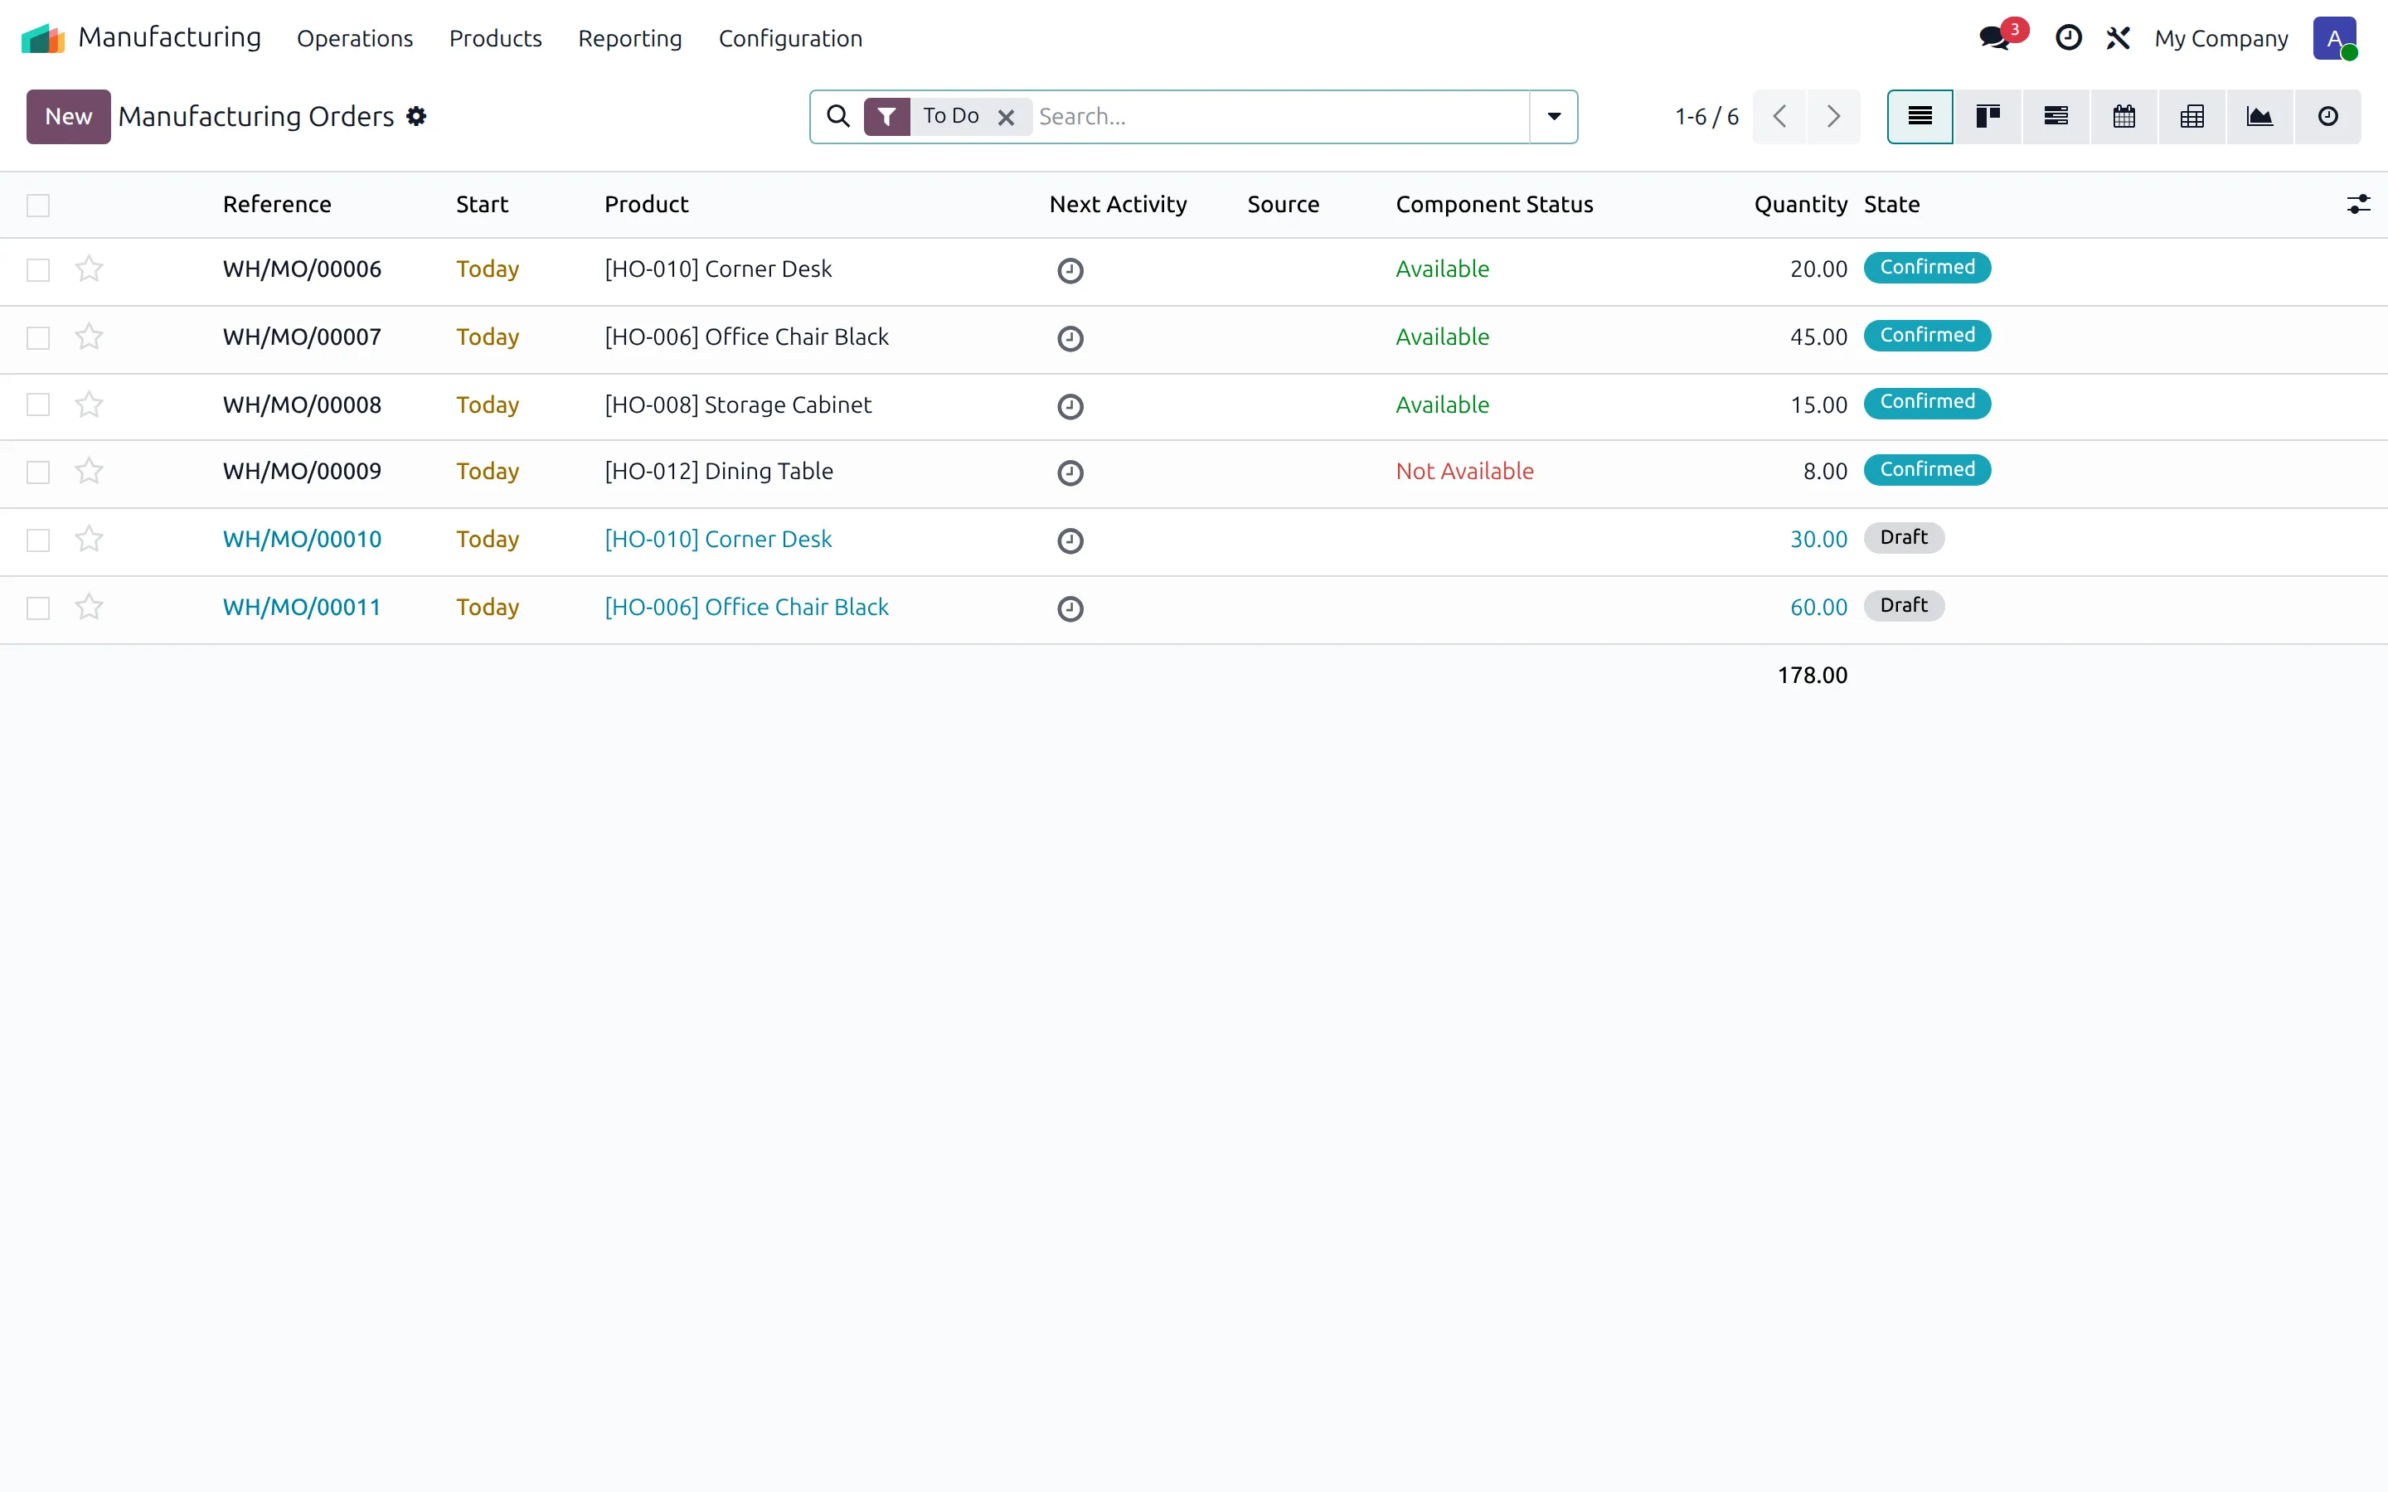Screen dimensions: 2388x1492
Task: Create a New manufacturing order
Action: click(x=68, y=116)
